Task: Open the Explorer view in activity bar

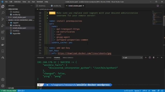Action: coord(3,6)
